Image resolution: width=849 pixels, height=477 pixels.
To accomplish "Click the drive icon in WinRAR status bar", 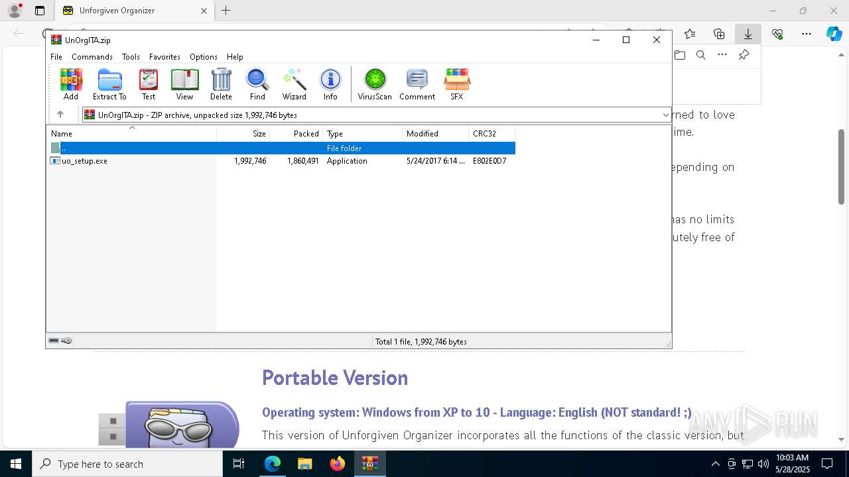I will click(54, 341).
